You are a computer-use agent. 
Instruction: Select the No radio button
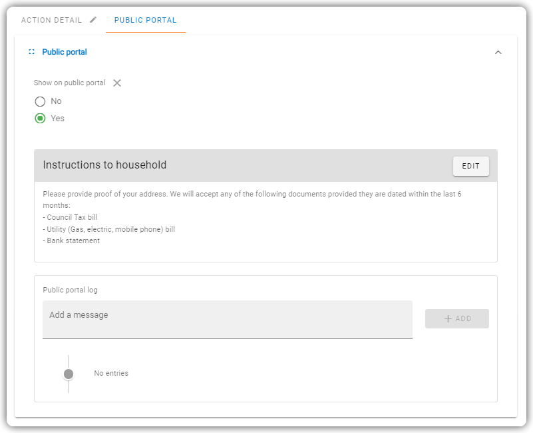tap(40, 101)
